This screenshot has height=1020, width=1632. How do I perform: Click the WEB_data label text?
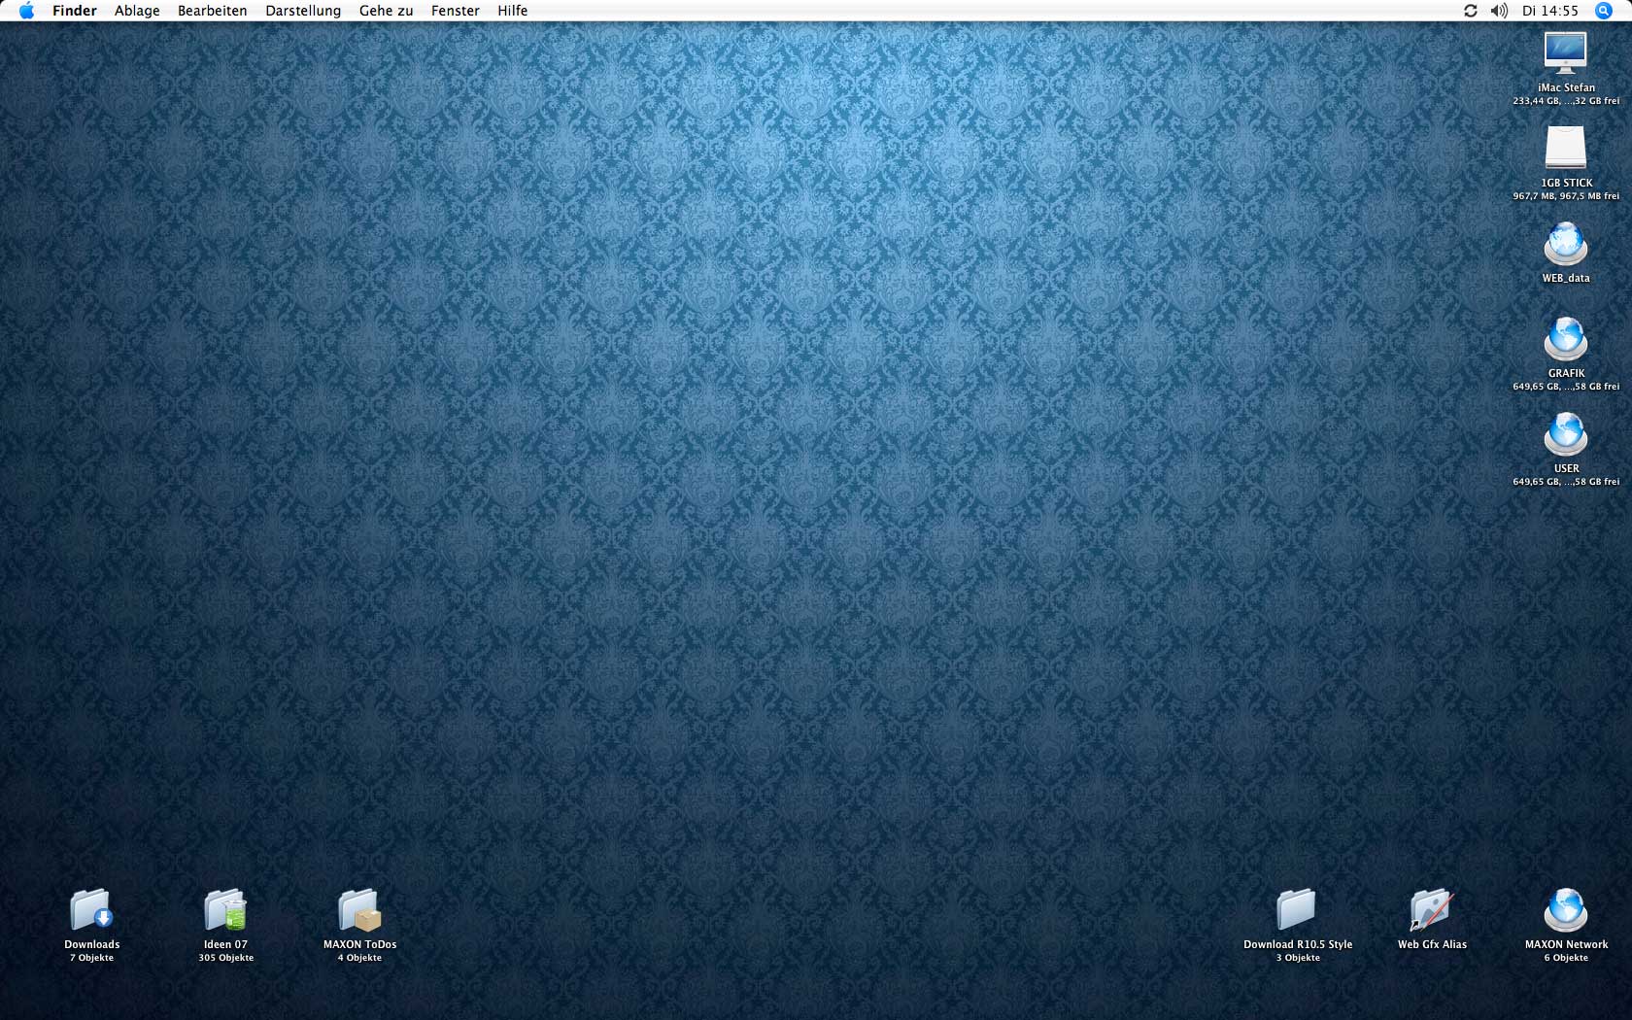[x=1566, y=278]
